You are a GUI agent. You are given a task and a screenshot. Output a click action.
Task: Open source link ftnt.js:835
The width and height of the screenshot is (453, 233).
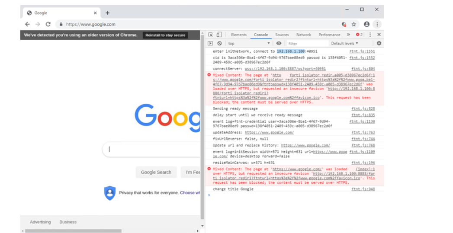[x=363, y=115]
